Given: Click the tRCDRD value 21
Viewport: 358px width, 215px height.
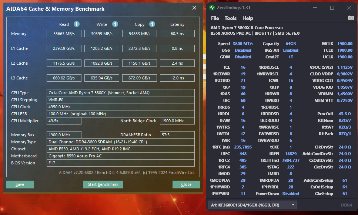Looking at the screenshot, I should click(x=243, y=81).
